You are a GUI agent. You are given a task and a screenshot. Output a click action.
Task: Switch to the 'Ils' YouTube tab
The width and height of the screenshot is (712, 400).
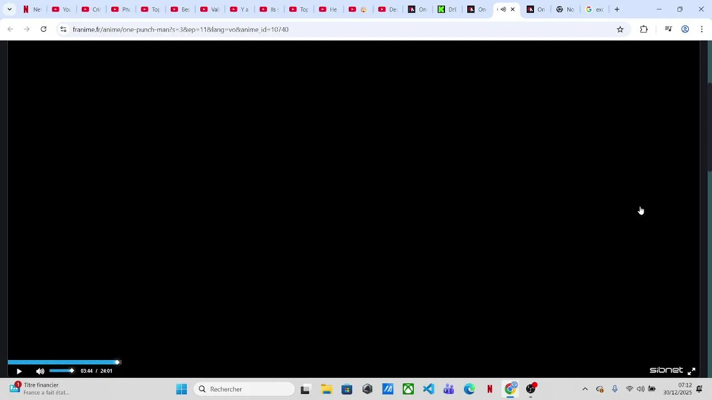coord(269,9)
